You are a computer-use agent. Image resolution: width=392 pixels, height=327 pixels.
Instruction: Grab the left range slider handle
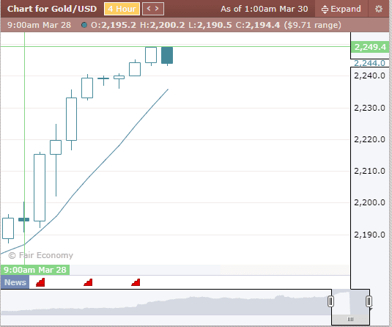pyautogui.click(x=330, y=301)
